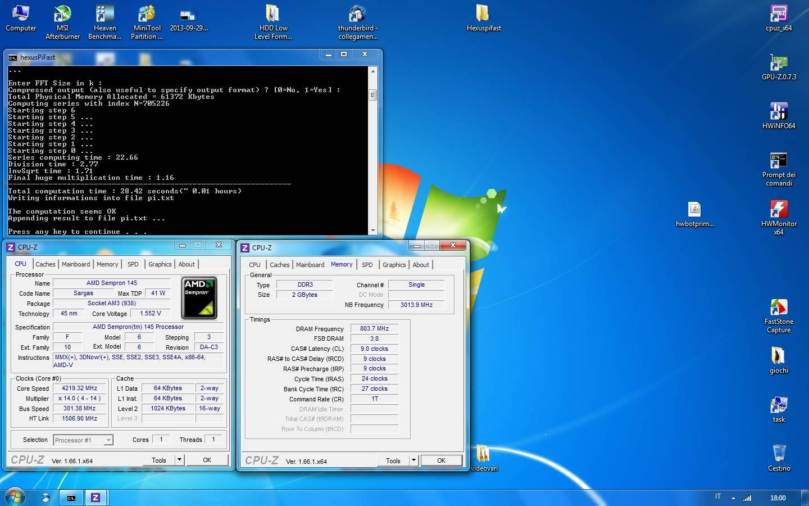Click the network signal tray icon
Image resolution: width=809 pixels, height=506 pixels.
coord(747,498)
